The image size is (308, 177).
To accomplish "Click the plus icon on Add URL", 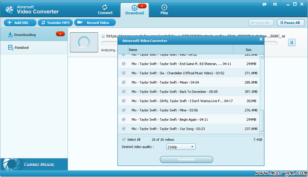I will pos(9,23).
